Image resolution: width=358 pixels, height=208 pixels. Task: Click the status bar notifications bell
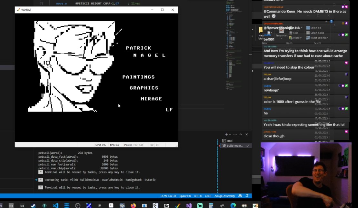click(247, 196)
